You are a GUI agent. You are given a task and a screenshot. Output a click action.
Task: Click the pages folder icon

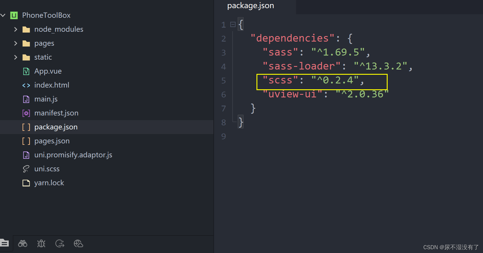pyautogui.click(x=26, y=43)
